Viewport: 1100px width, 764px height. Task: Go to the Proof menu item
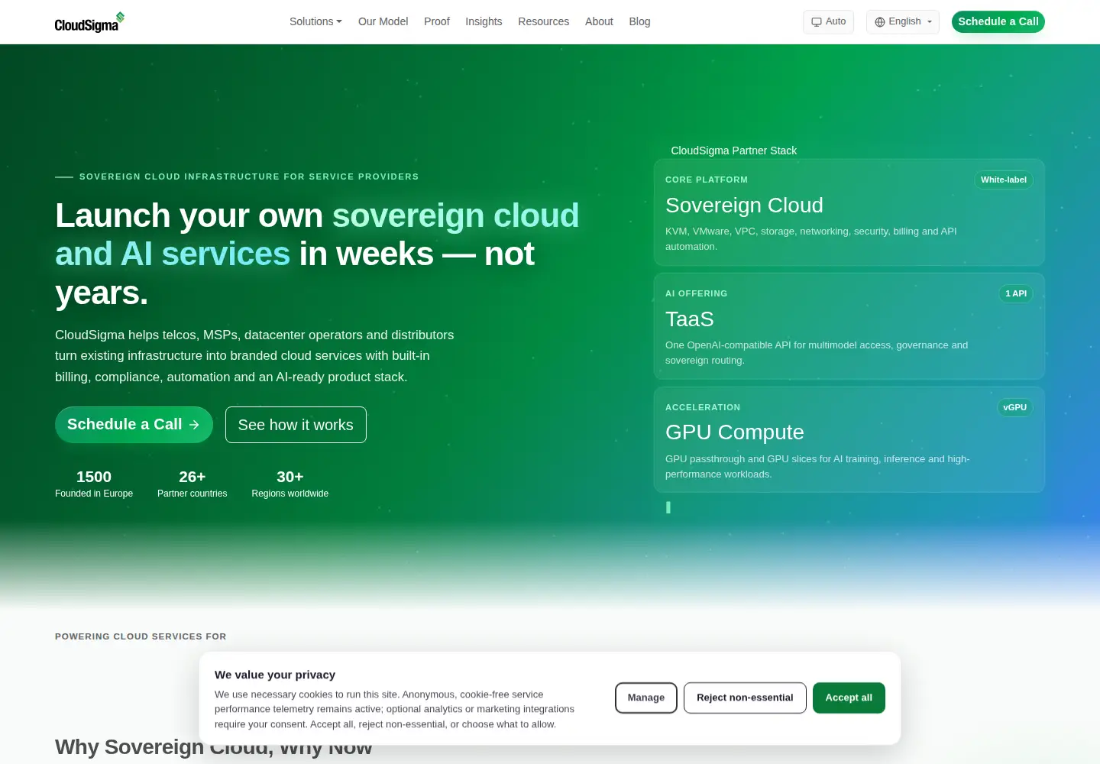point(436,21)
